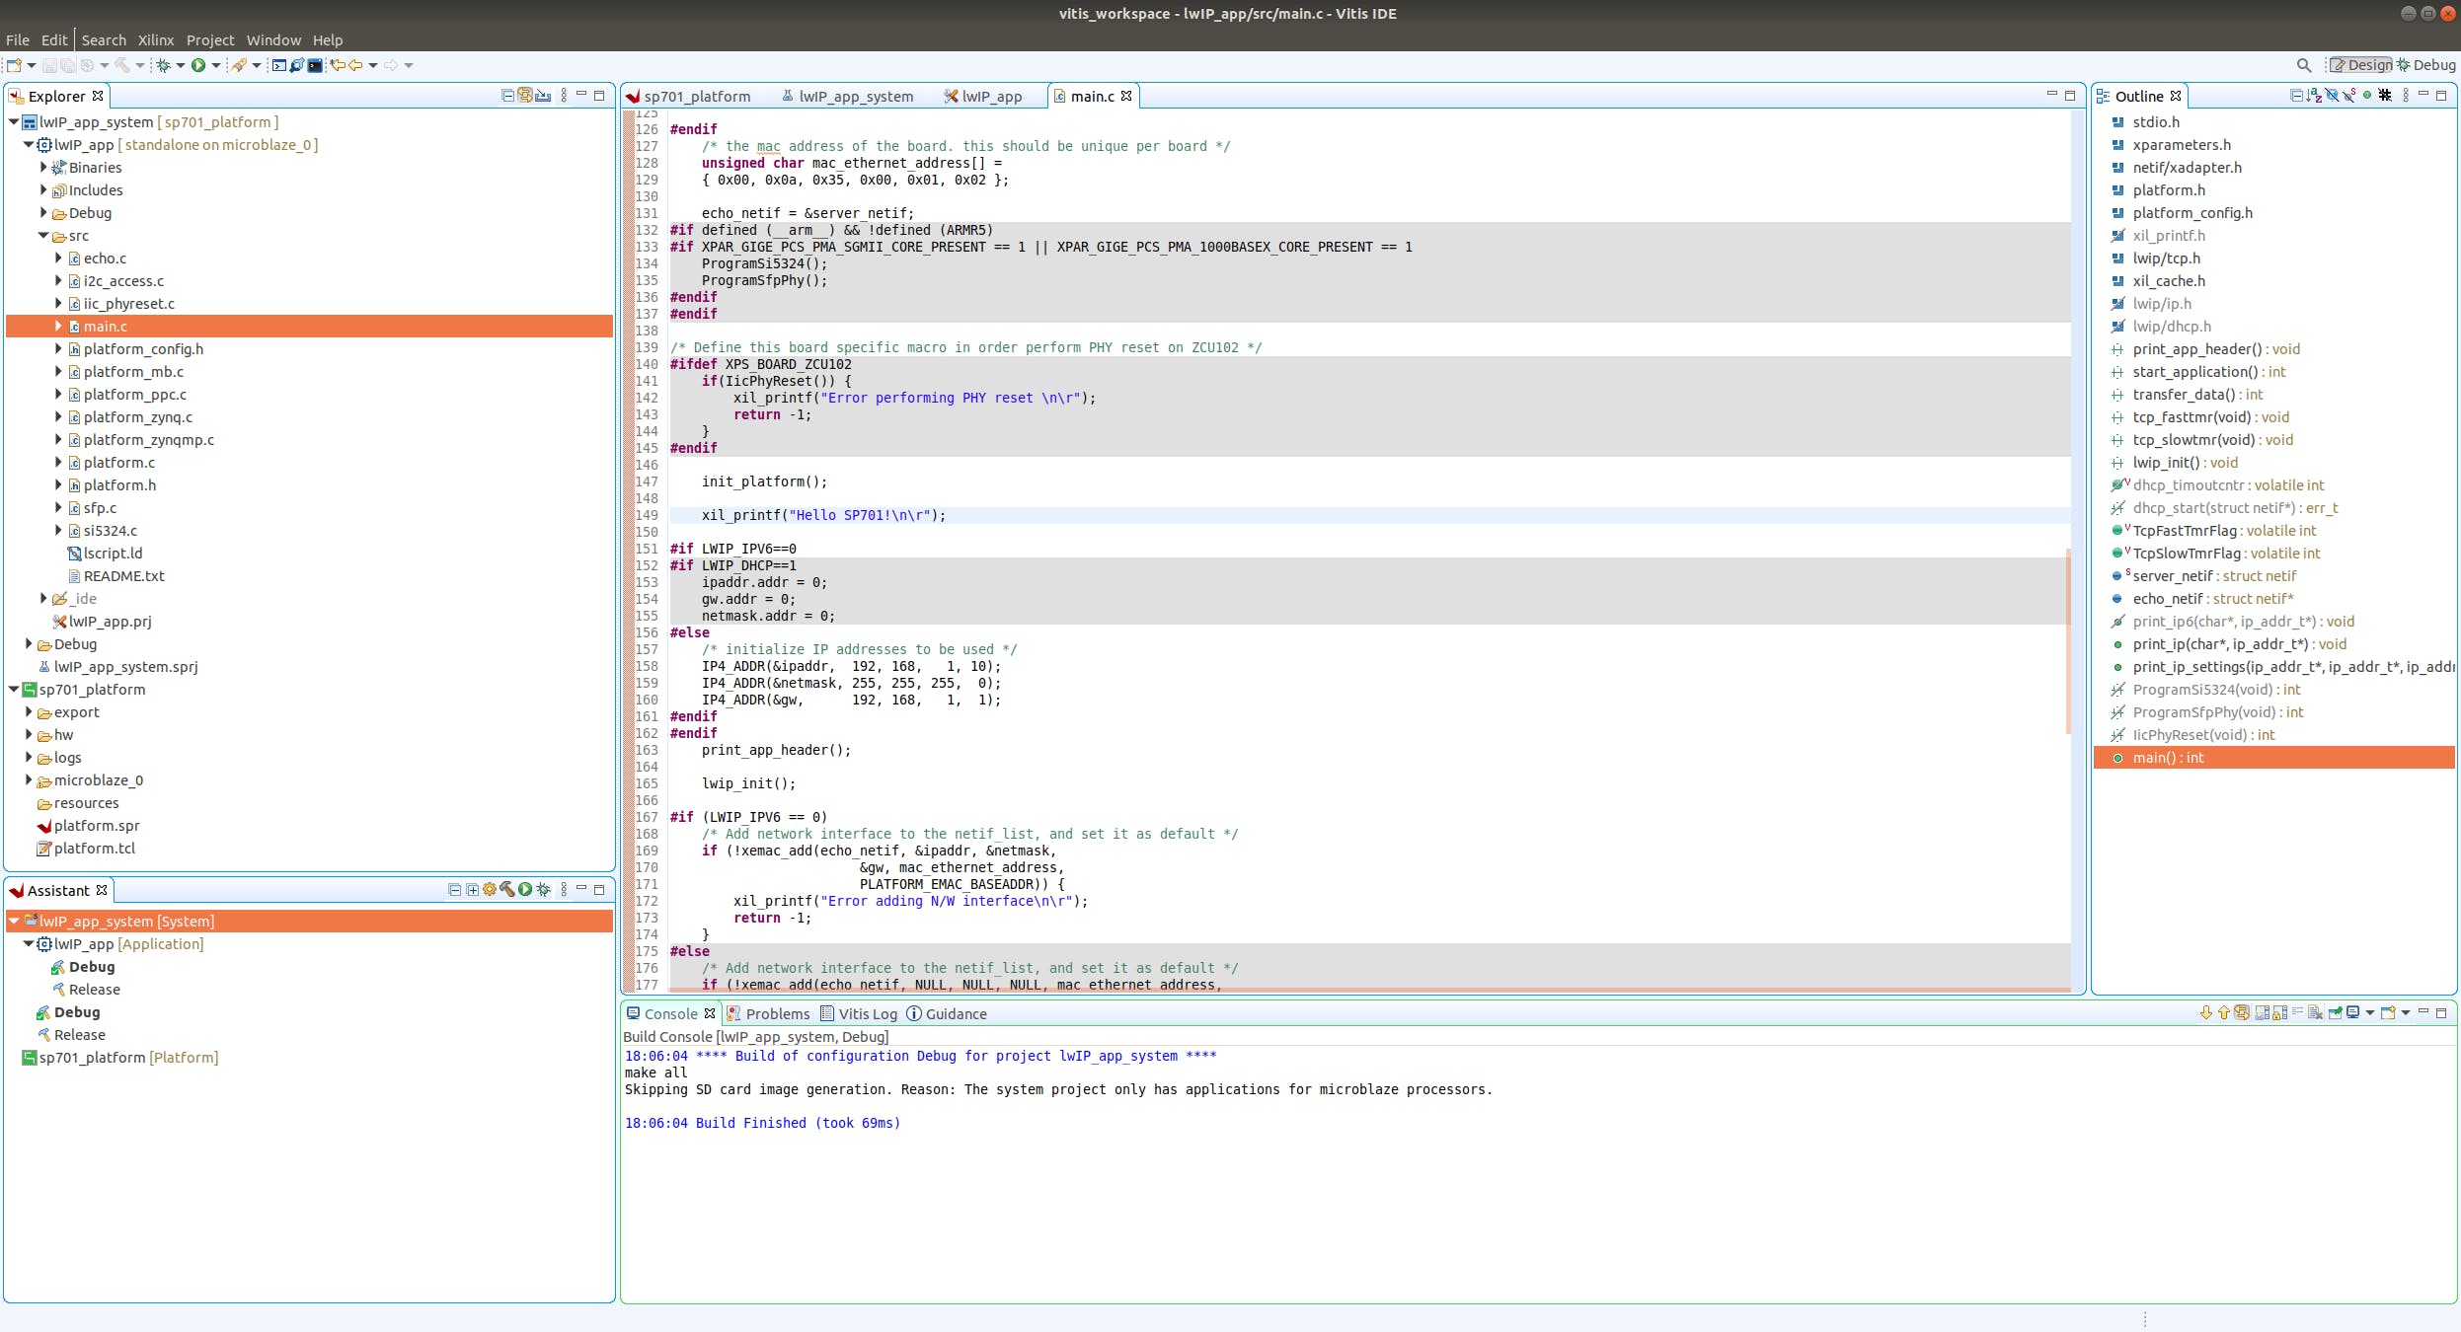2461x1332 pixels.
Task: Switch to the Problems tab
Action: click(767, 1014)
